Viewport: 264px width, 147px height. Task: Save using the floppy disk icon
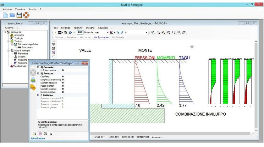click(x=19, y=15)
